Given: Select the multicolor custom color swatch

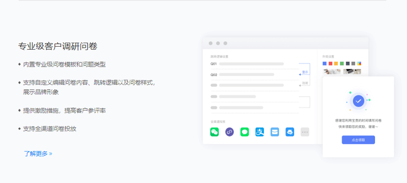Looking at the screenshot, I should tap(359, 63).
